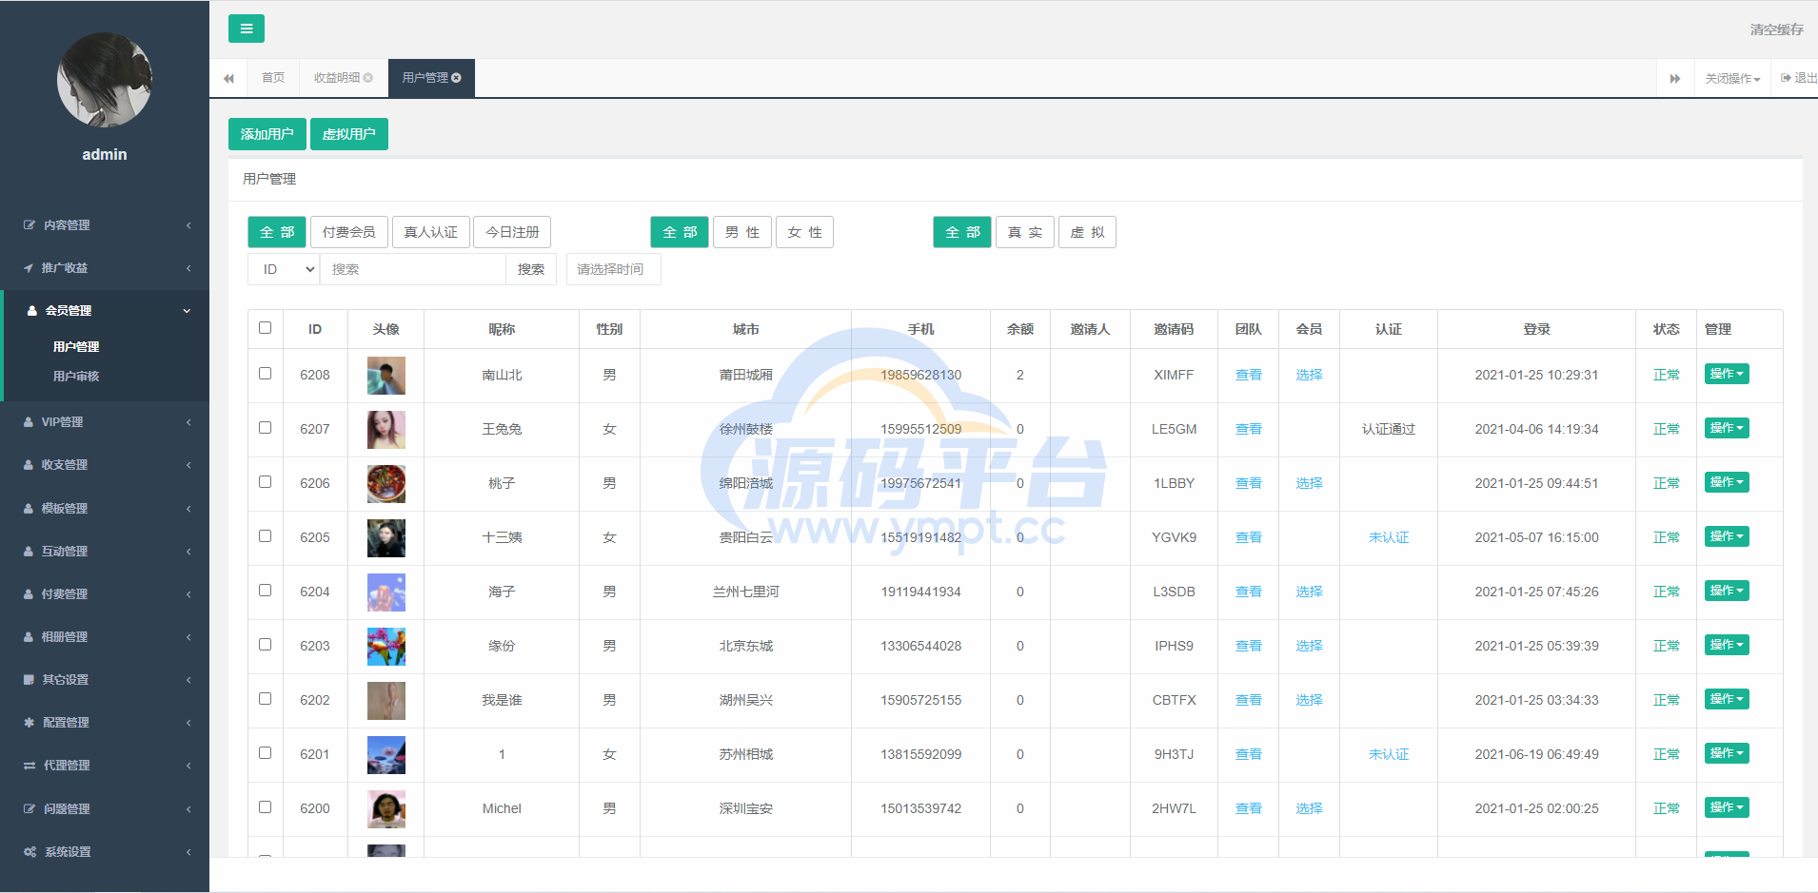Open 操作 dropdown for user 6208

pos(1727,375)
